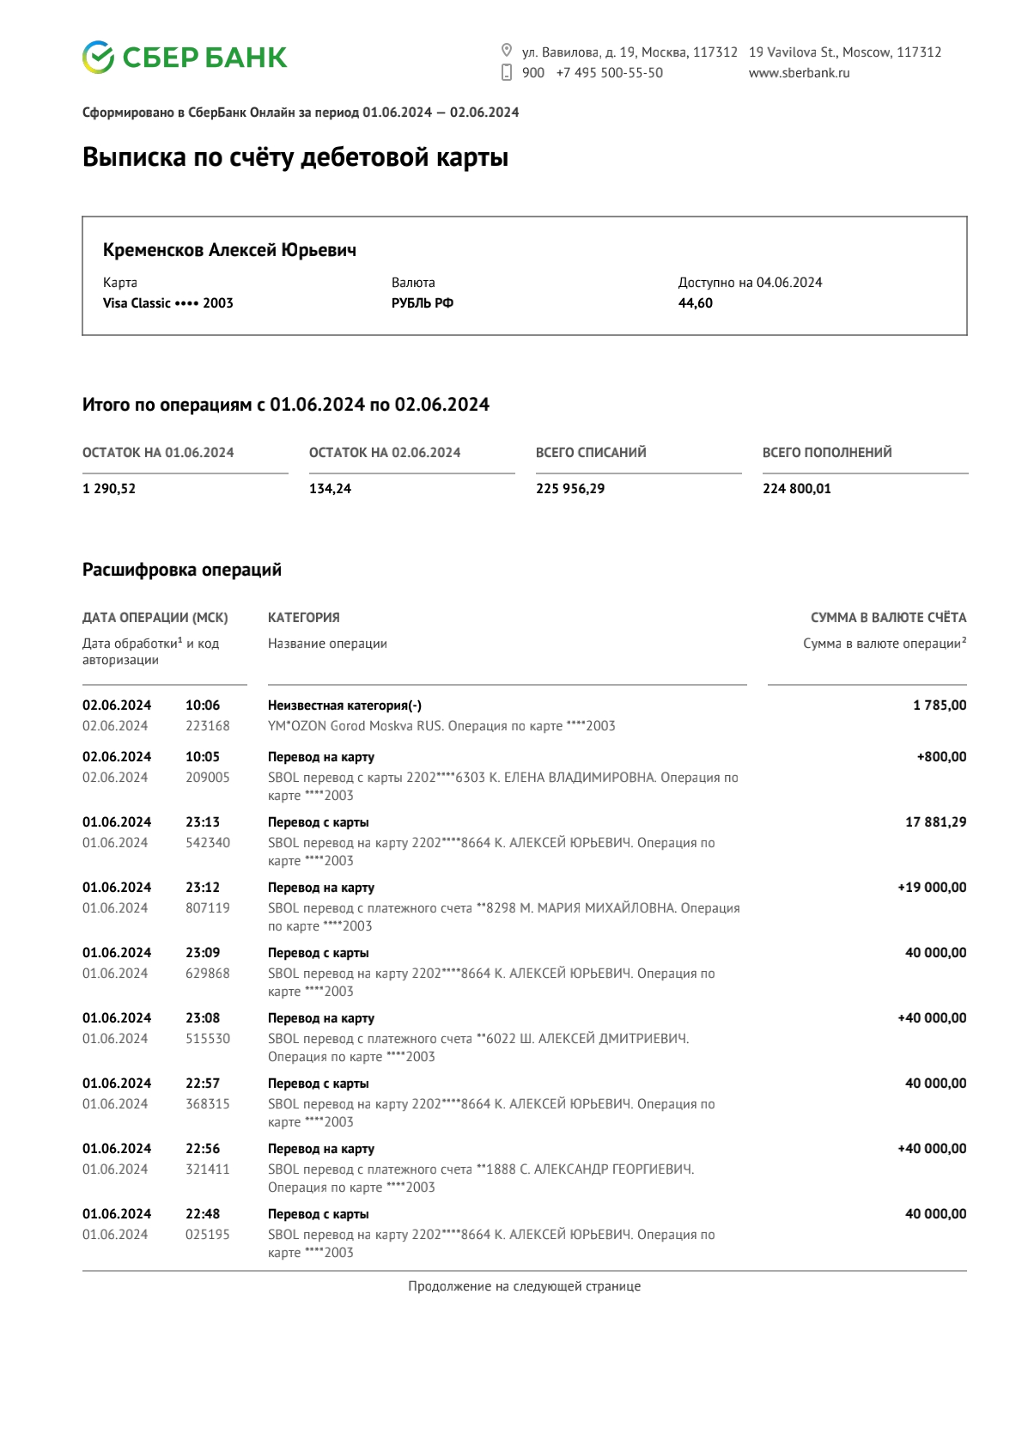Click the phone icon beside 900

(507, 72)
